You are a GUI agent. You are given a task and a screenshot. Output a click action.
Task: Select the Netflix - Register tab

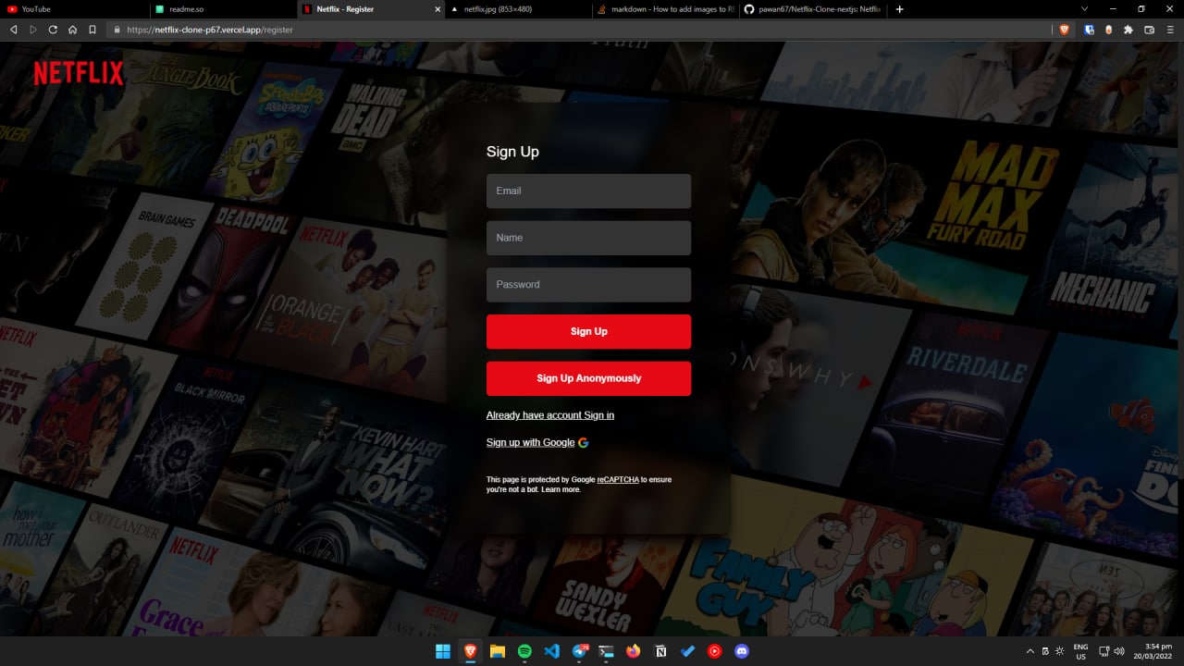[x=370, y=9]
